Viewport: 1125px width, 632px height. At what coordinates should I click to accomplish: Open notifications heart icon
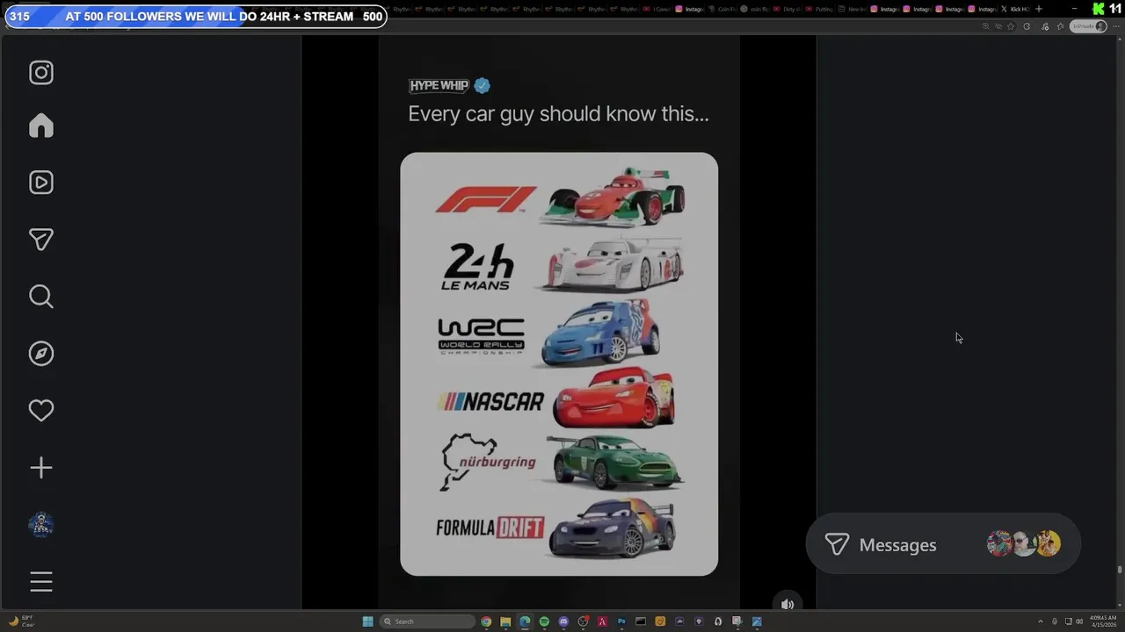pyautogui.click(x=41, y=411)
